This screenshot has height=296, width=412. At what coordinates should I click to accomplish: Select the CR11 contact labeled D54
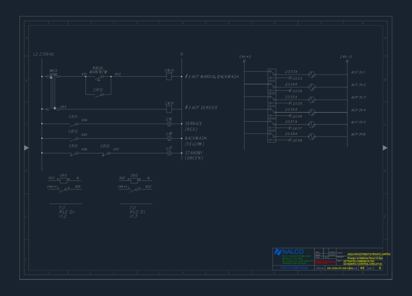74,124
